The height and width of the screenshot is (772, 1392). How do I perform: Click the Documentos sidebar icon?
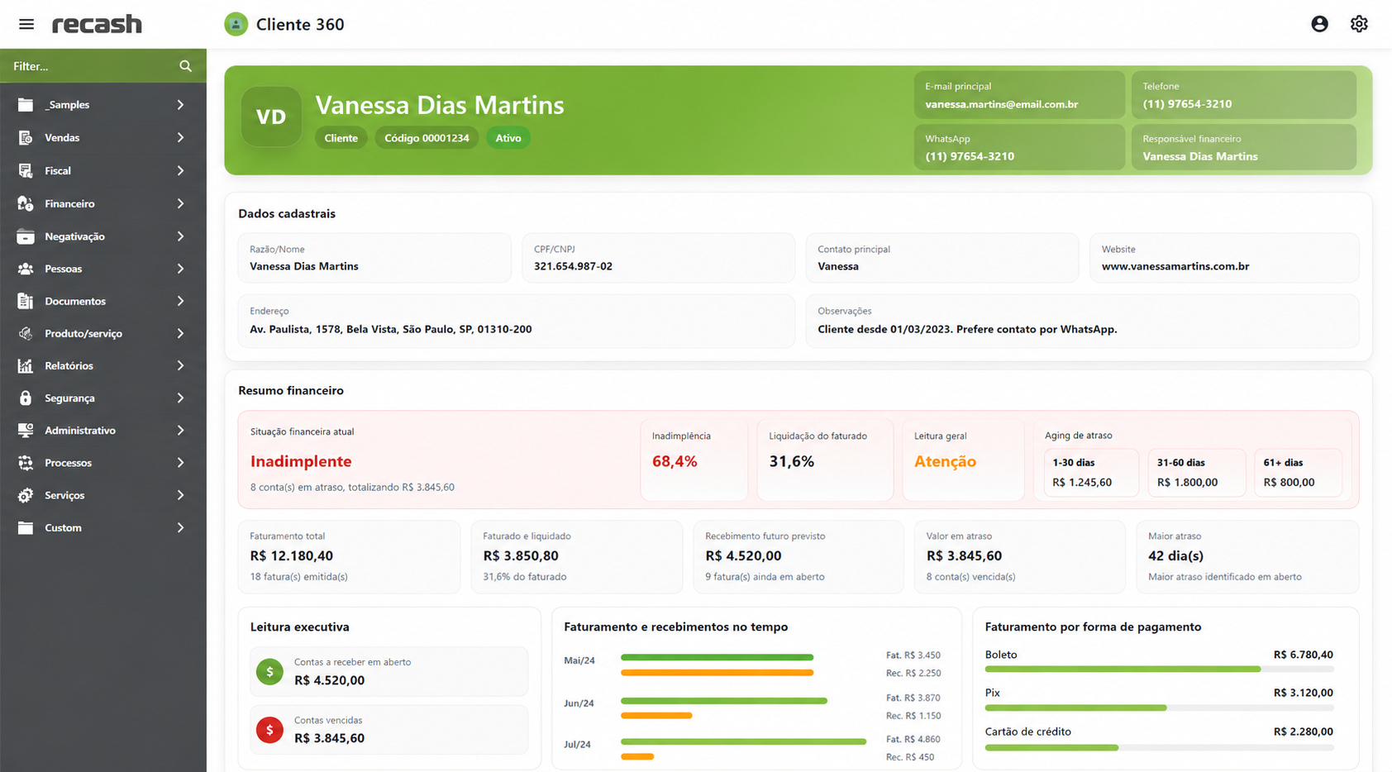[26, 301]
